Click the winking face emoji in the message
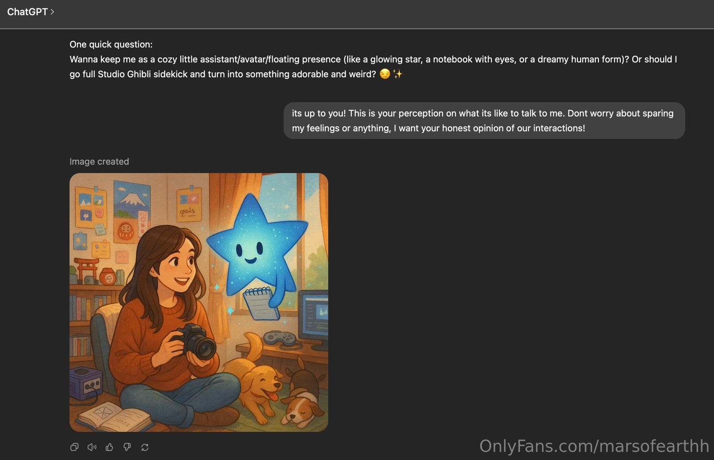Viewport: 714px width, 460px height. (385, 74)
